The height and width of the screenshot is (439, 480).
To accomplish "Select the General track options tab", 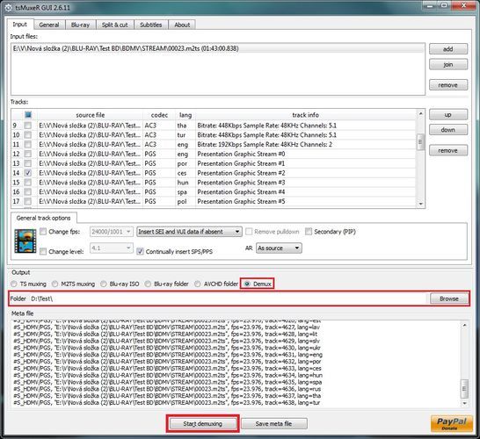I will pyautogui.click(x=43, y=218).
